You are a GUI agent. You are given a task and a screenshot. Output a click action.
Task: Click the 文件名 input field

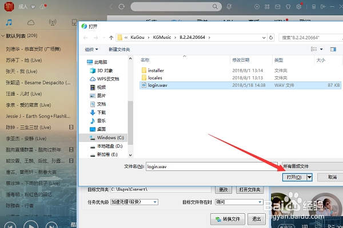pyautogui.click(x=212, y=166)
